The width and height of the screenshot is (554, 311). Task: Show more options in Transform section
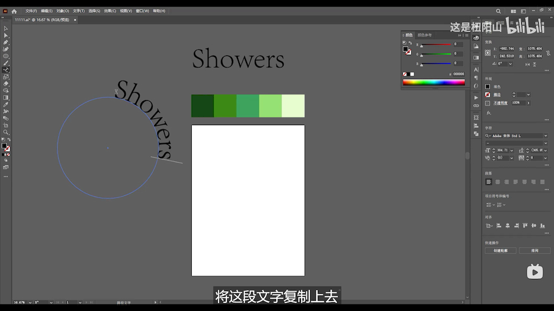(x=547, y=70)
